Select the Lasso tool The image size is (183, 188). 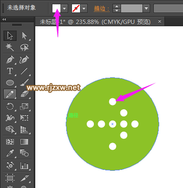(x=24, y=47)
